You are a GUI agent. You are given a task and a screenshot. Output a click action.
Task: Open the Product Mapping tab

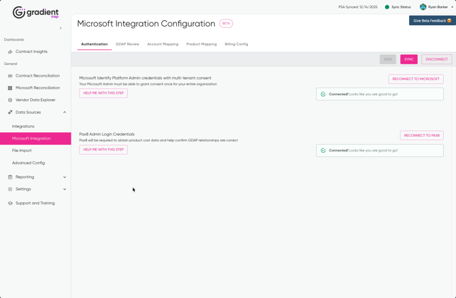(x=201, y=44)
